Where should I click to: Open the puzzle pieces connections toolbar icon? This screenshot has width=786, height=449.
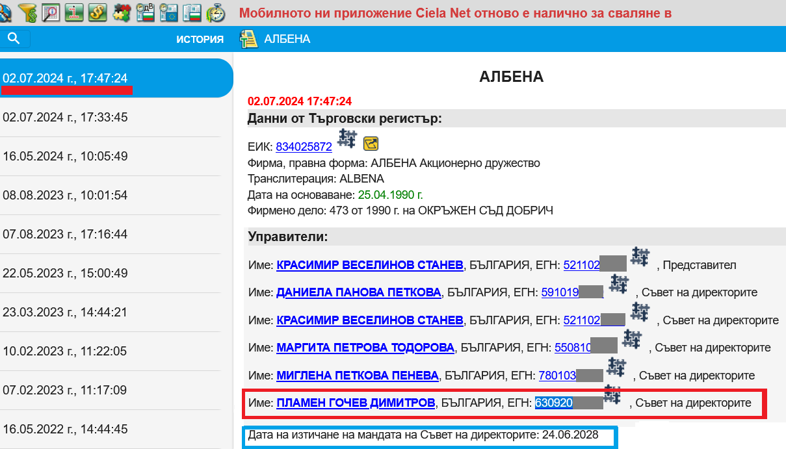(121, 12)
